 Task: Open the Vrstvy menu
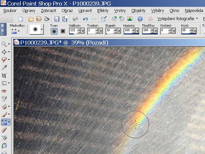tap(120, 11)
